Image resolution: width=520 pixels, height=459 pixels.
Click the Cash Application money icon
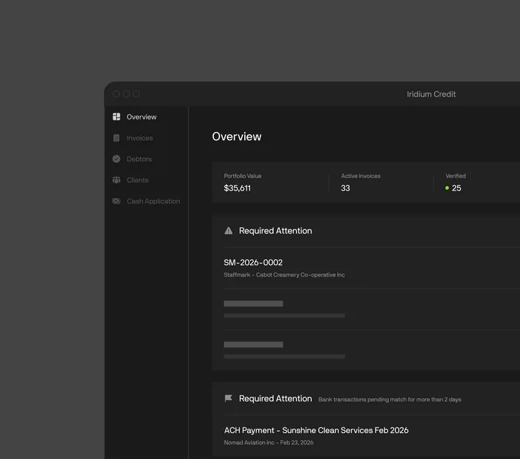pyautogui.click(x=116, y=201)
